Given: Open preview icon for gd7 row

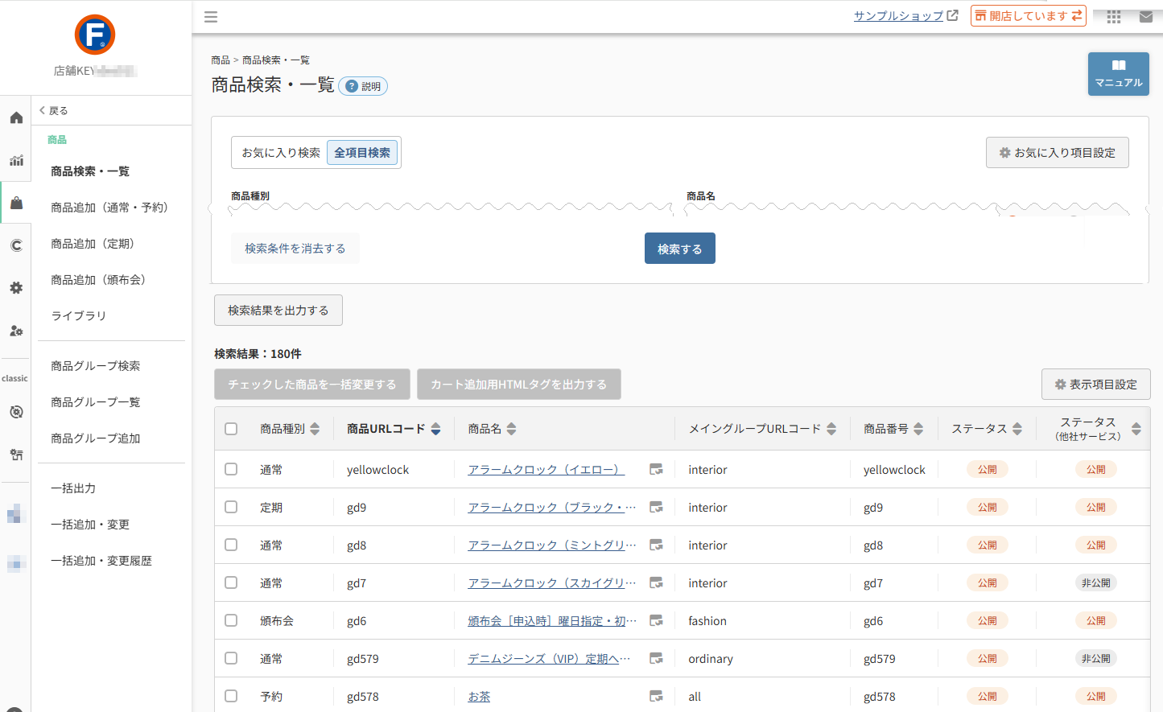Looking at the screenshot, I should click(x=656, y=582).
